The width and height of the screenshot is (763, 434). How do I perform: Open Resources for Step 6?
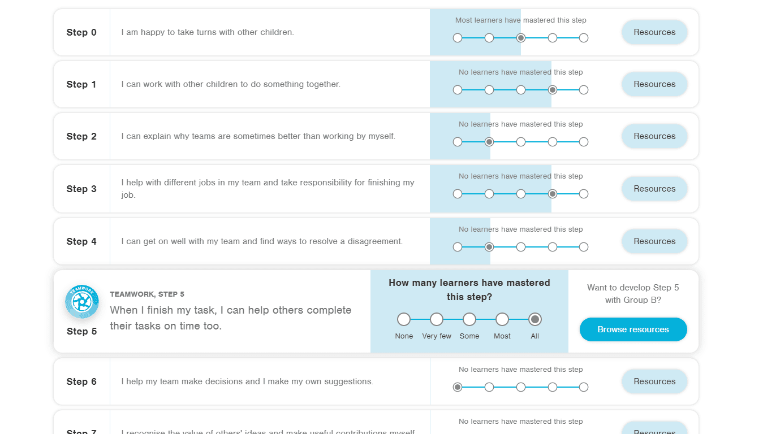tap(654, 381)
